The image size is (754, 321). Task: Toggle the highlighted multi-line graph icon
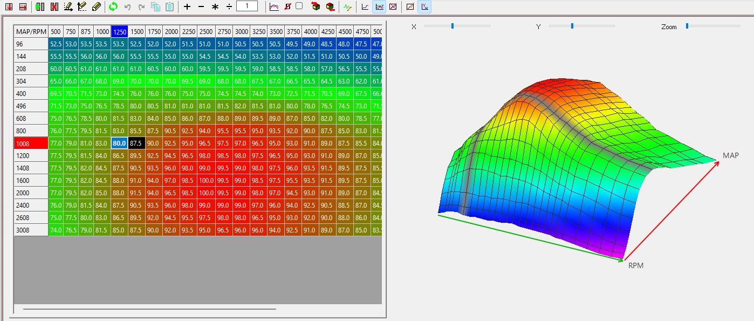coord(380,7)
